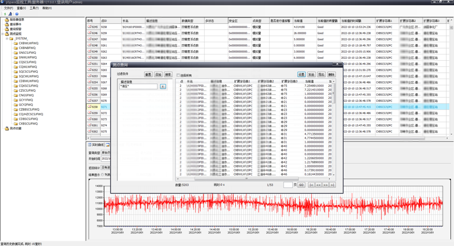Click the user login icon in toolbar

(x=11, y=14)
